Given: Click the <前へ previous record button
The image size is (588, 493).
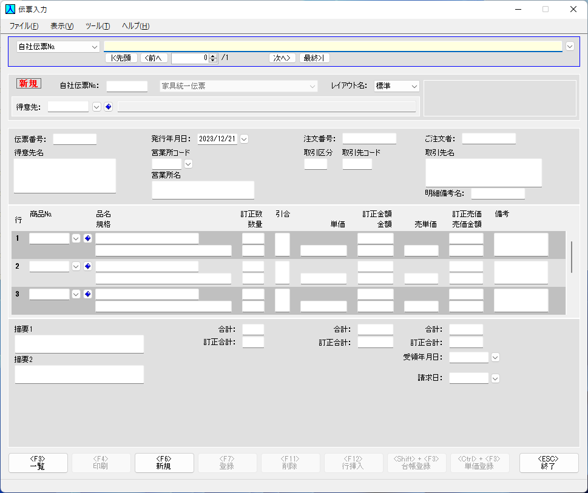Looking at the screenshot, I should click(154, 58).
